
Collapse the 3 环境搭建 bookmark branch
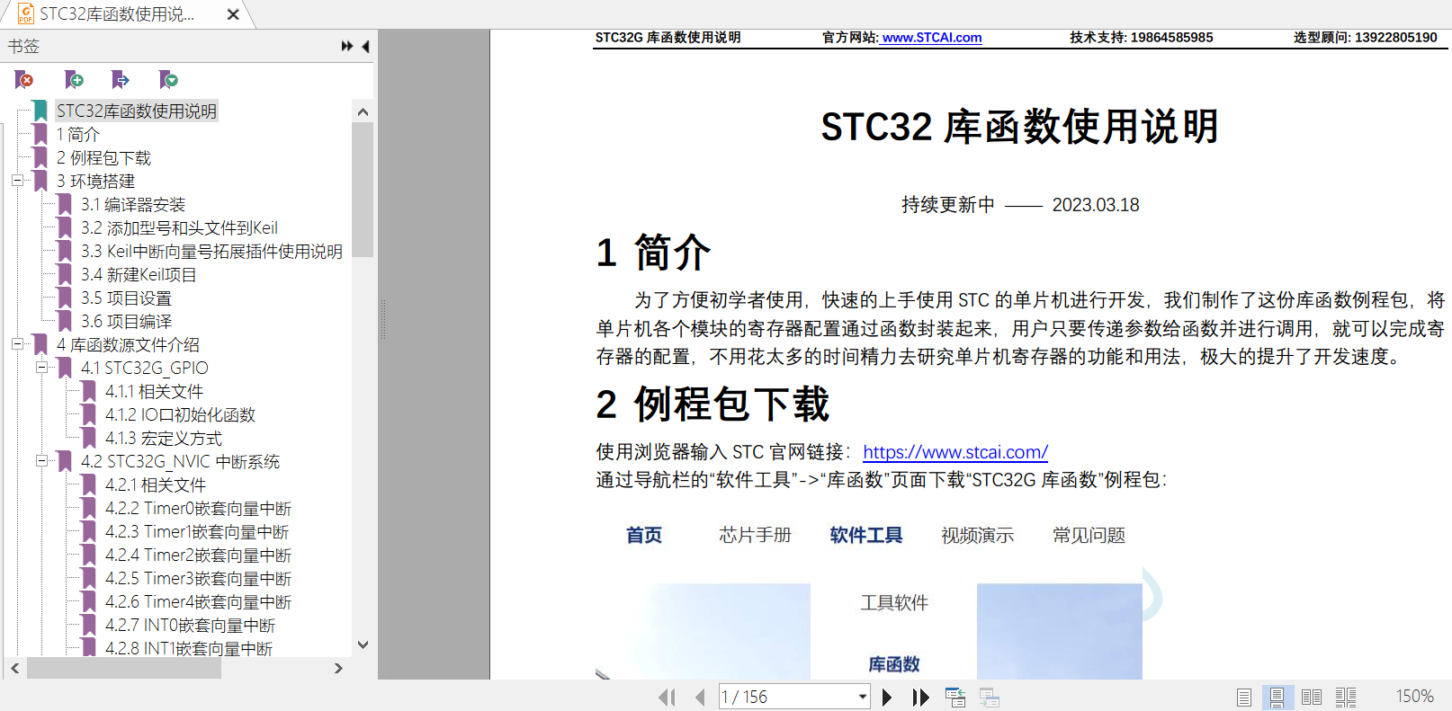17,181
